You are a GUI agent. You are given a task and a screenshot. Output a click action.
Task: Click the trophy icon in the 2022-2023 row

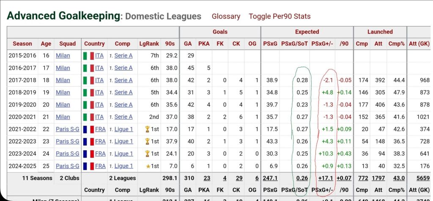point(147,141)
